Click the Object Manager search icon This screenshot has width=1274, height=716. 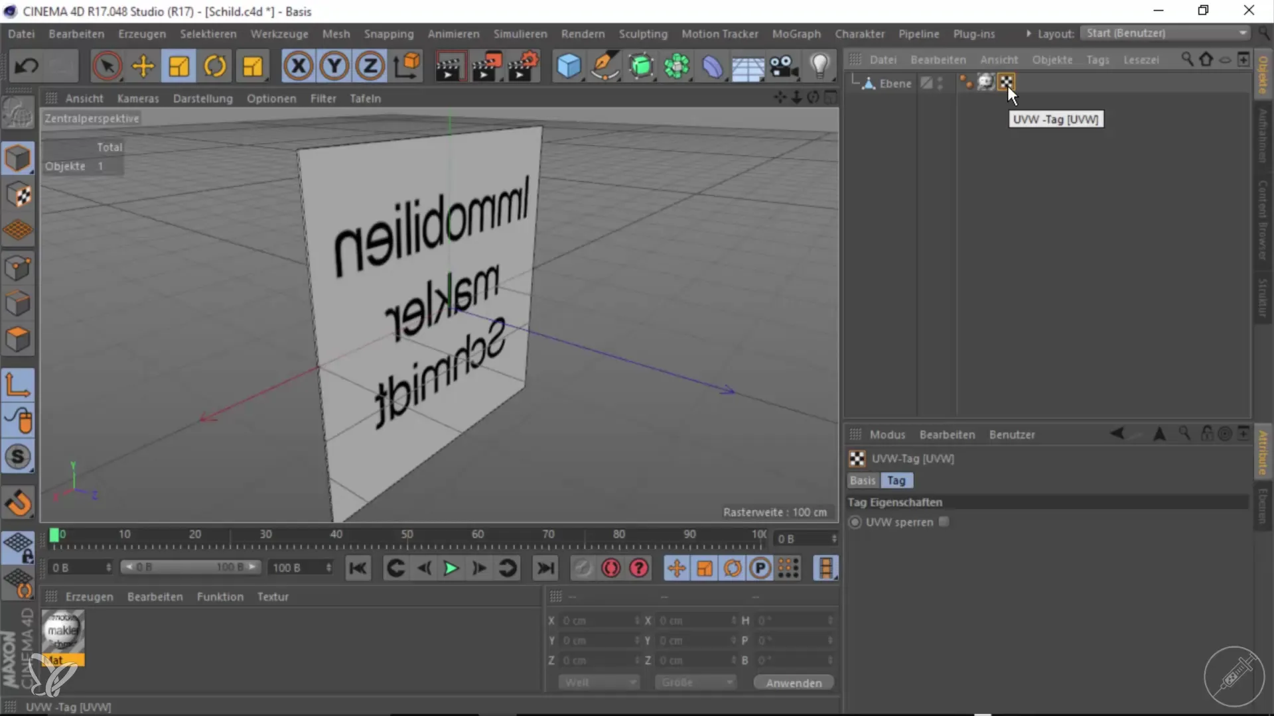[1187, 59]
